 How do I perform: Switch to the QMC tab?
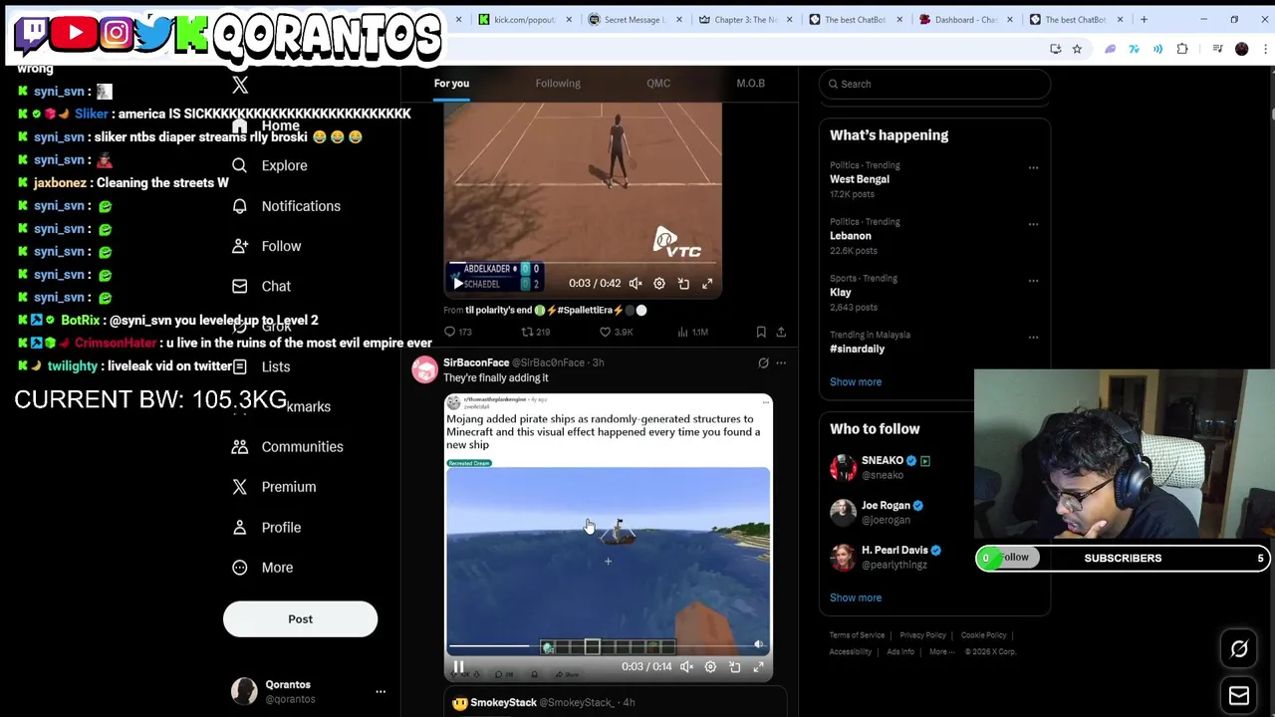pos(658,84)
